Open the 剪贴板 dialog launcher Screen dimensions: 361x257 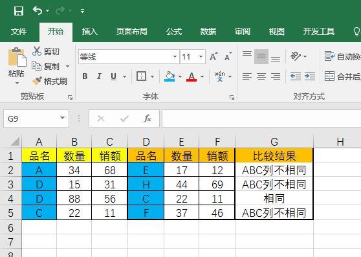(70, 97)
